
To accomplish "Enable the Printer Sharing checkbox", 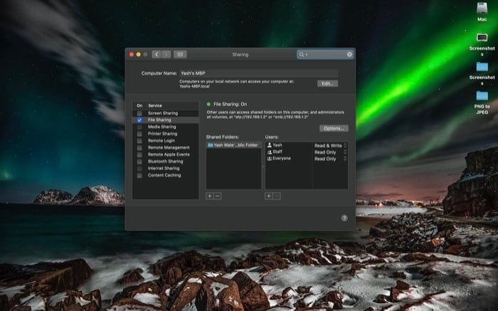I will coord(139,134).
